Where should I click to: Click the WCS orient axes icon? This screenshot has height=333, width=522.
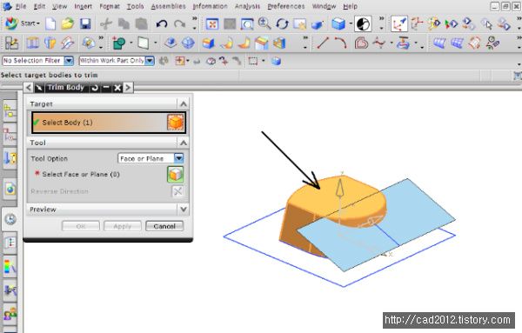click(417, 23)
